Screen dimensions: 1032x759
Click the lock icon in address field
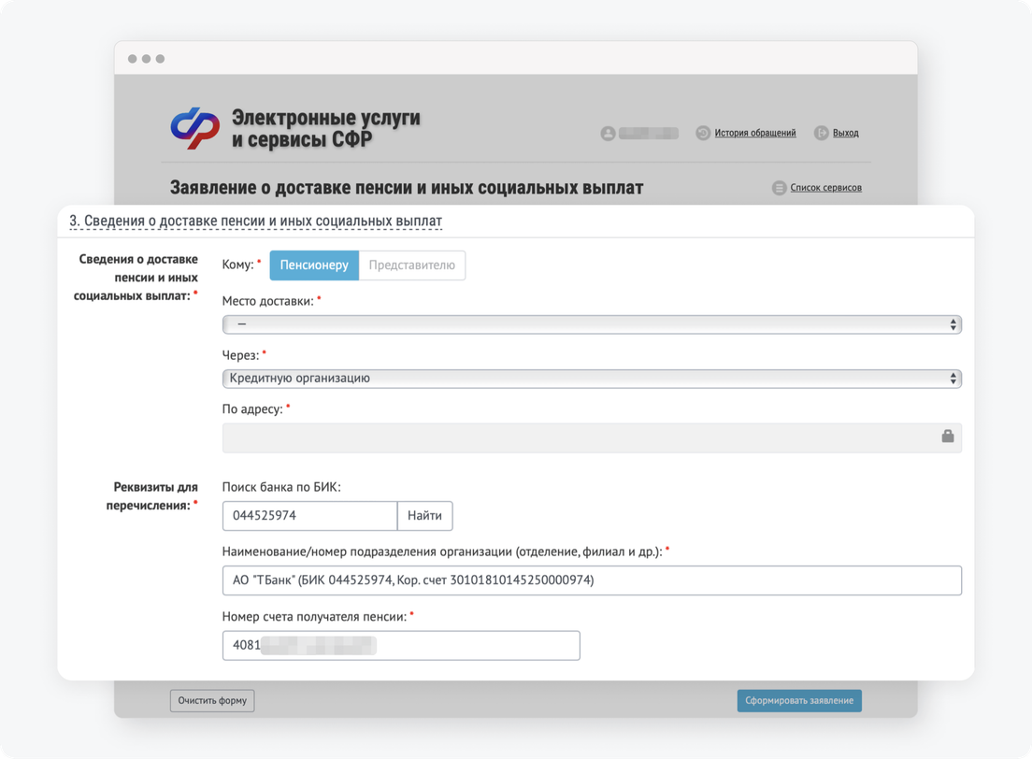948,437
